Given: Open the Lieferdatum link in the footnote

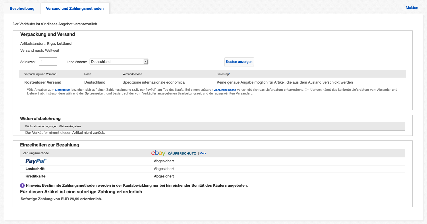Looking at the screenshot, I should tap(63, 90).
